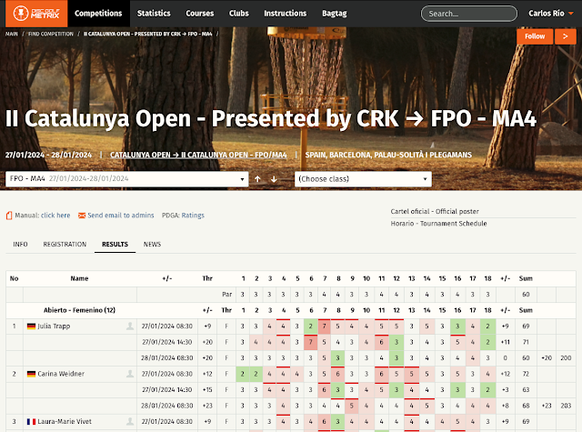This screenshot has width=582, height=432.
Task: Click the par total 60 in the Sum column
Action: (526, 295)
